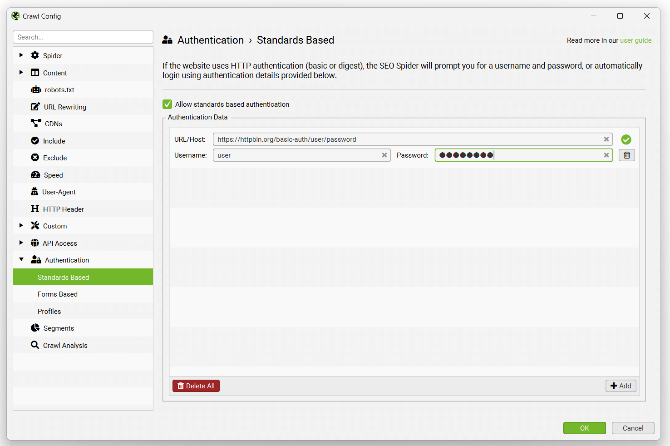This screenshot has width=670, height=446.
Task: Switch to Forms Based authentication
Action: 58,294
